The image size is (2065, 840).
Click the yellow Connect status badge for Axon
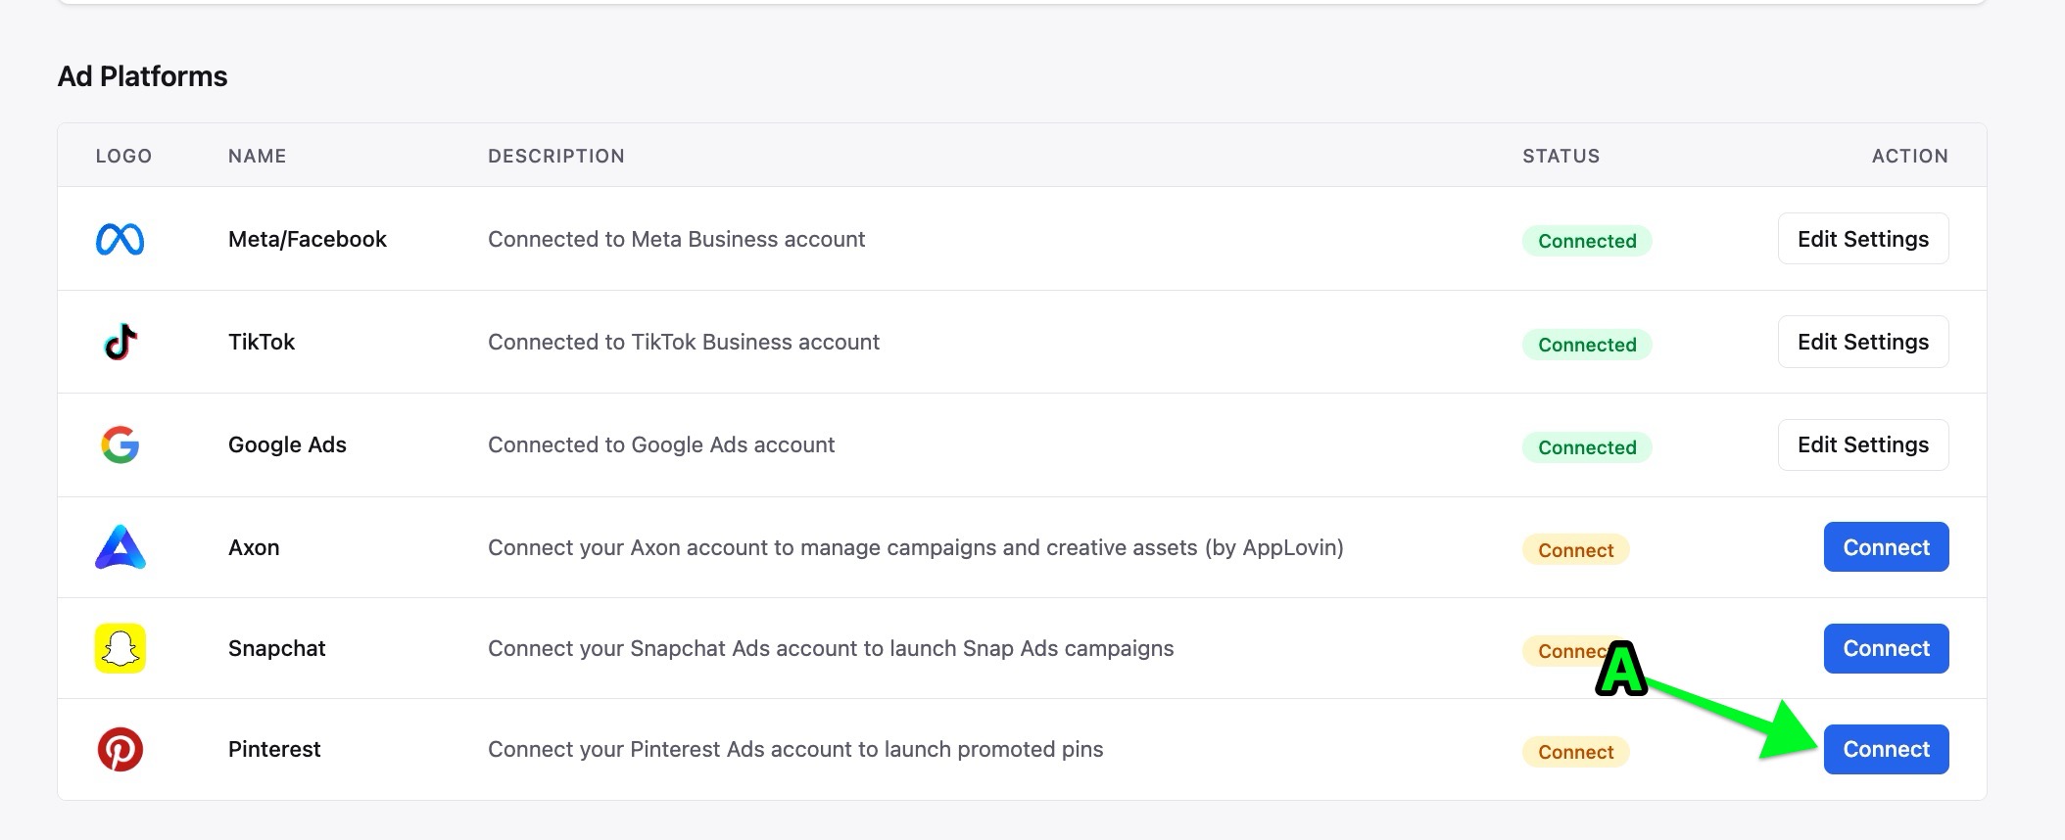click(1575, 550)
